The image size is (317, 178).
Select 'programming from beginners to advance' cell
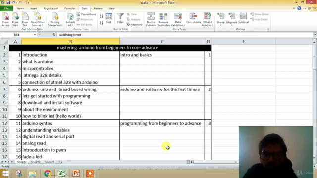click(x=162, y=123)
